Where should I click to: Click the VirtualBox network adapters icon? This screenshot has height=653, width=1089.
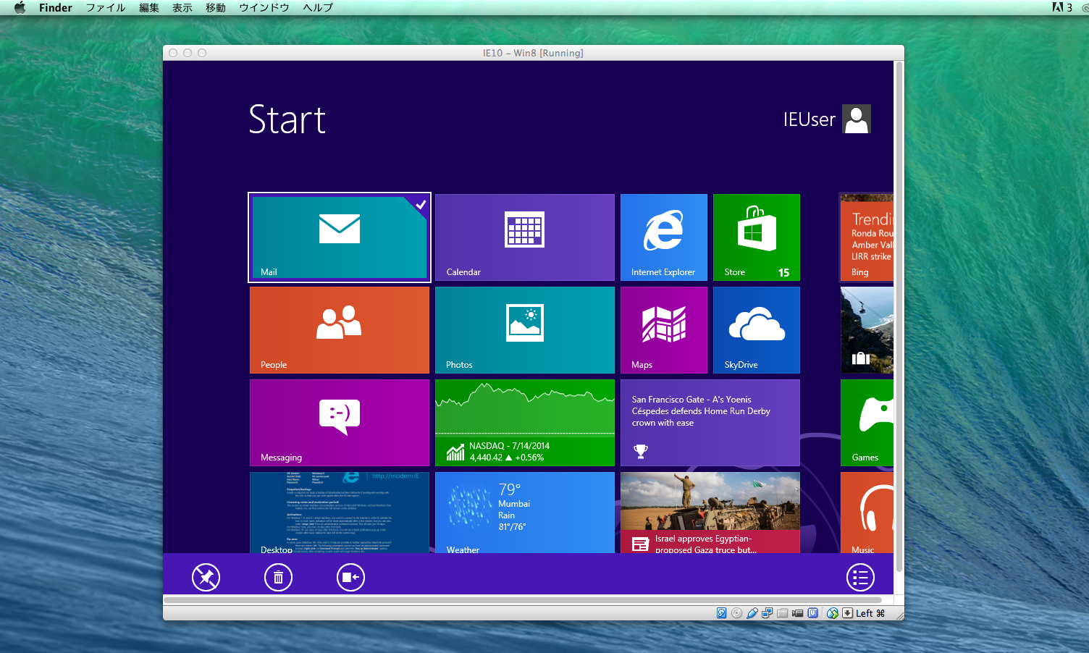point(768,613)
